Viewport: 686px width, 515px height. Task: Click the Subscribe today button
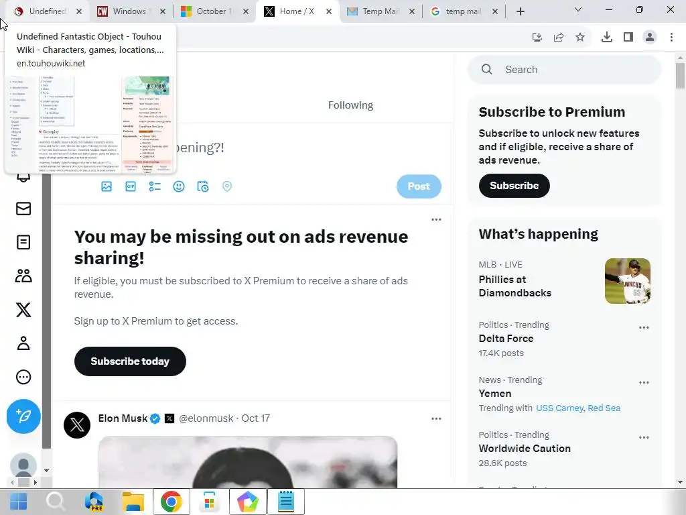[x=130, y=361]
